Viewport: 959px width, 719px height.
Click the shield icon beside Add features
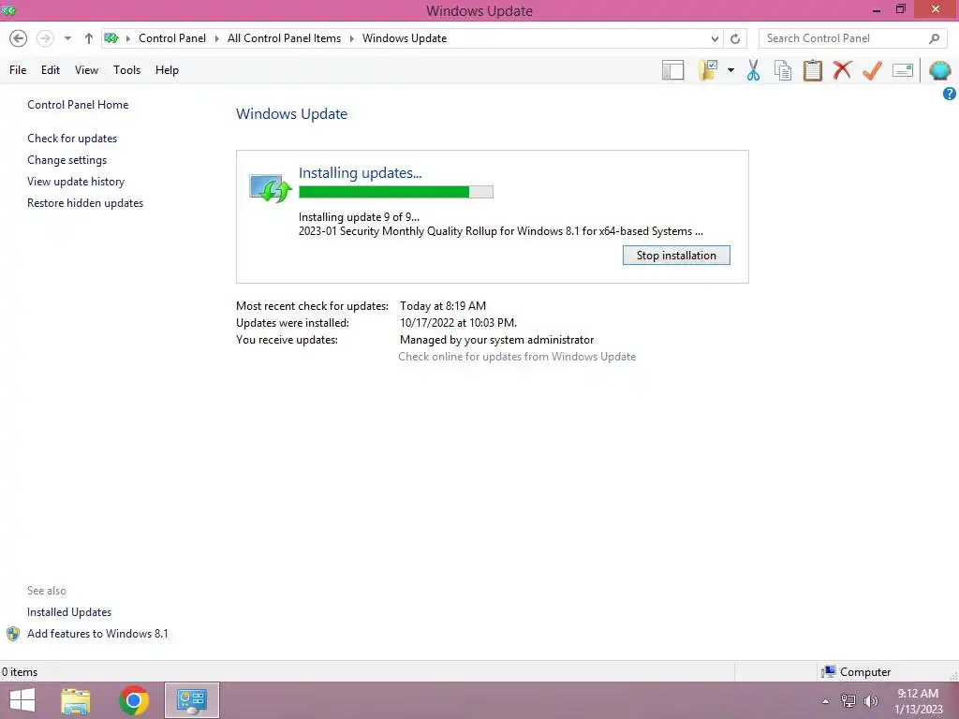click(x=13, y=634)
